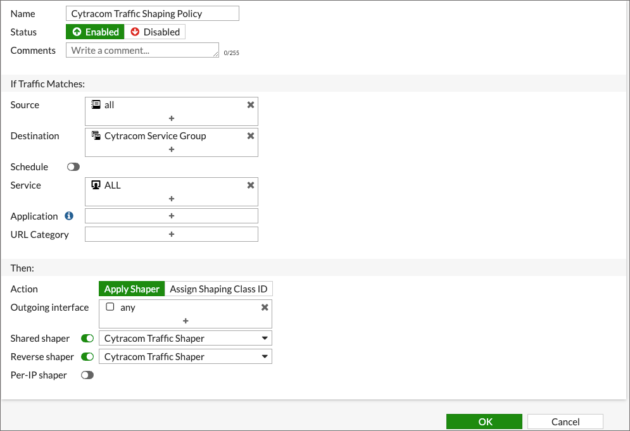Screen dimensions: 630x431
Task: Add another Destination entry with plus
Action: [x=171, y=149]
